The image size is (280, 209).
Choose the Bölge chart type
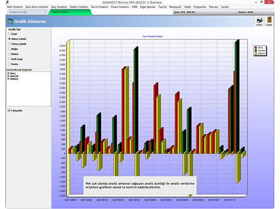click(9, 49)
